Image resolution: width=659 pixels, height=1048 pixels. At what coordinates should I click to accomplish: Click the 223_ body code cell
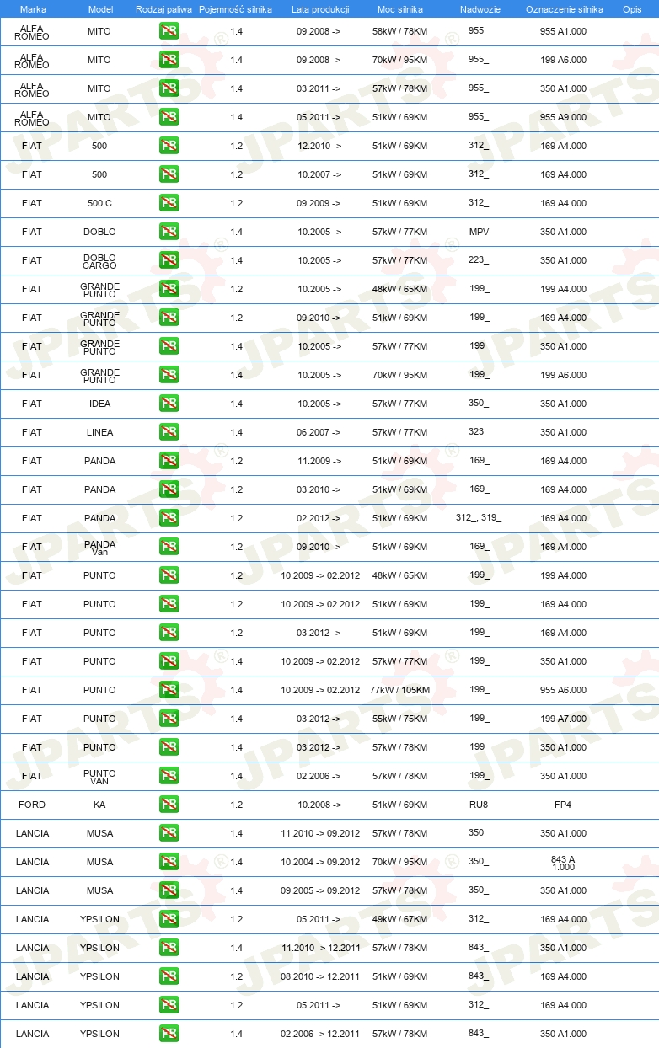click(x=479, y=260)
